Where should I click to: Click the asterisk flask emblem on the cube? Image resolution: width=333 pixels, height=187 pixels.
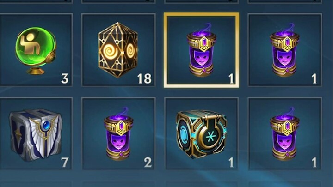pyautogui.click(x=210, y=136)
